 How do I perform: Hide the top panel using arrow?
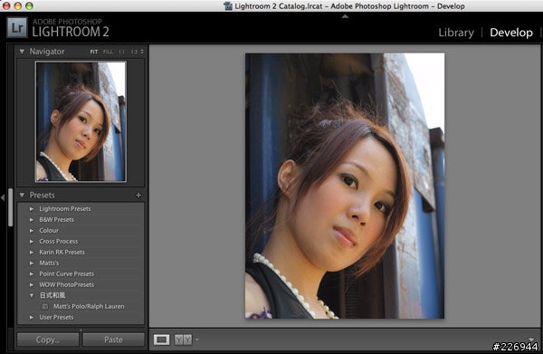(345, 16)
